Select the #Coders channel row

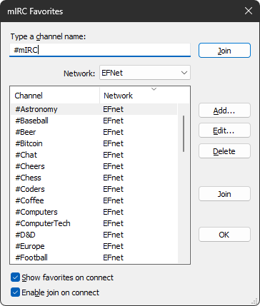coord(94,189)
